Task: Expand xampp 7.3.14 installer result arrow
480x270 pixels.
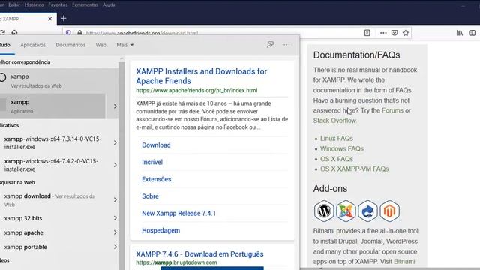Action: click(115, 142)
